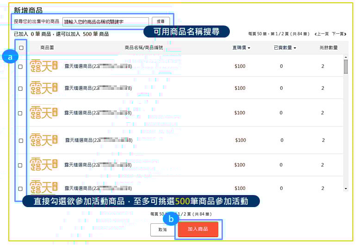The height and width of the screenshot is (246, 357).
Task: Click the scrollbar up arrow in product list
Action: [x=346, y=57]
